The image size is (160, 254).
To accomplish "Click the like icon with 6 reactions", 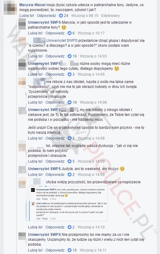I will [70, 33].
